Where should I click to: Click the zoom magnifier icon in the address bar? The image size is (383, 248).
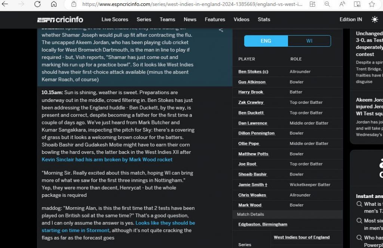(x=327, y=4)
